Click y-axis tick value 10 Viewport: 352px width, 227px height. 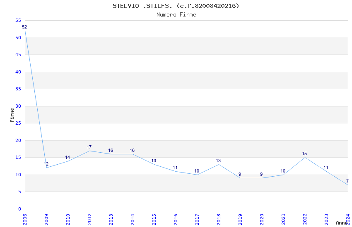[18, 175]
